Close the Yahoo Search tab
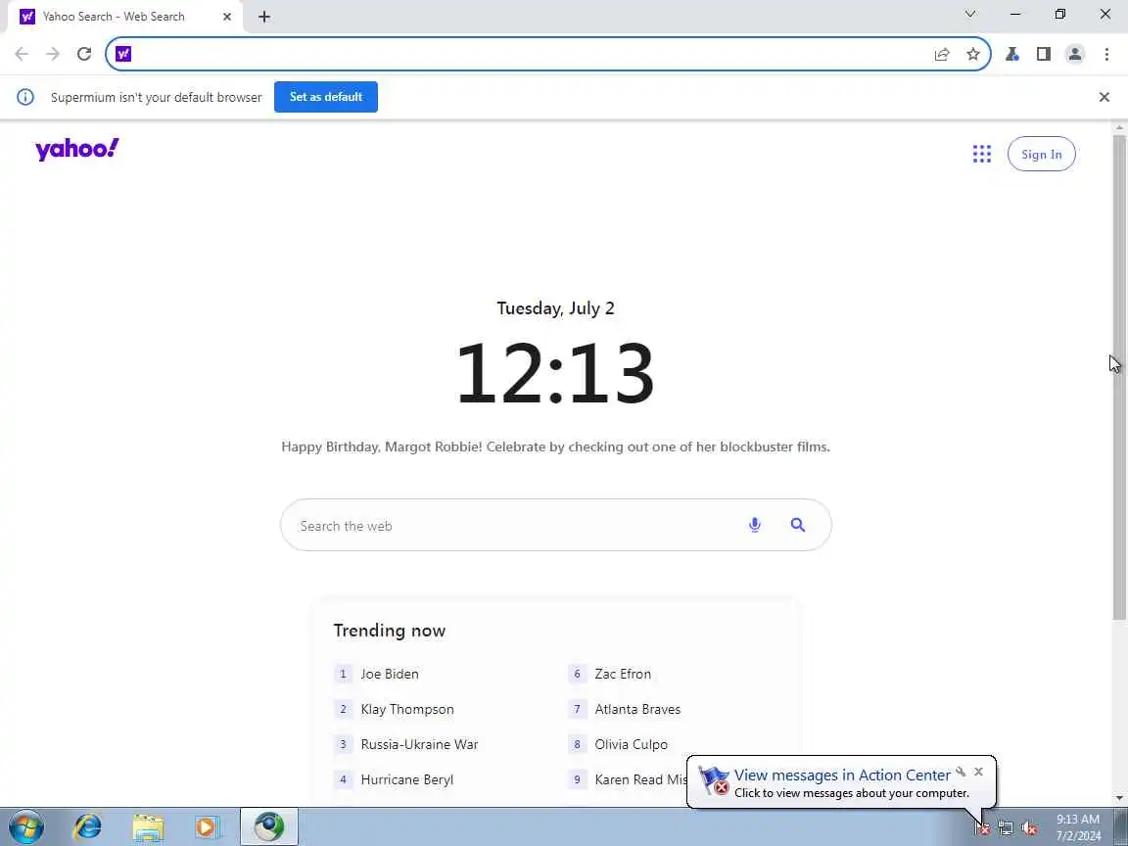The image size is (1128, 846). pos(227,17)
